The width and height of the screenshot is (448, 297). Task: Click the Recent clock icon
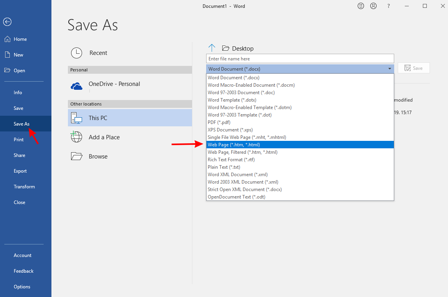(x=77, y=53)
